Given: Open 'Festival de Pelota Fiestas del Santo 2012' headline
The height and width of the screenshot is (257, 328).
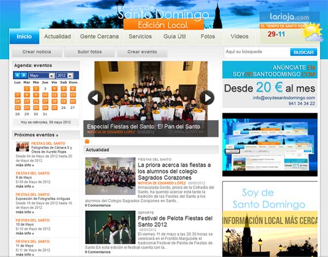Looking at the screenshot, I should 175,222.
